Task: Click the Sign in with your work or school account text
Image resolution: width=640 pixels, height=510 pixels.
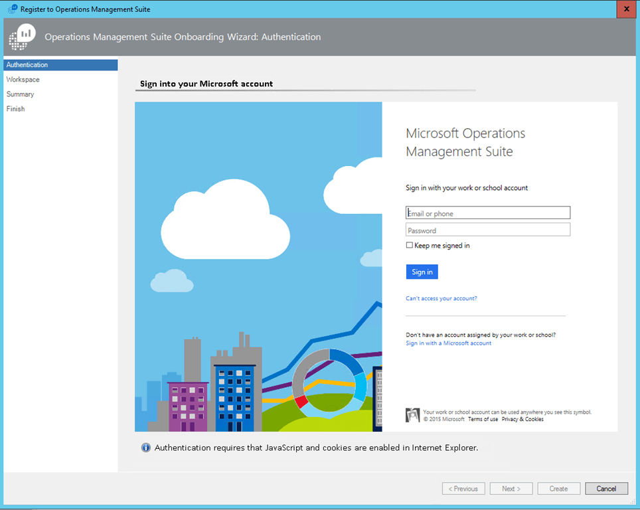Action: coord(467,188)
